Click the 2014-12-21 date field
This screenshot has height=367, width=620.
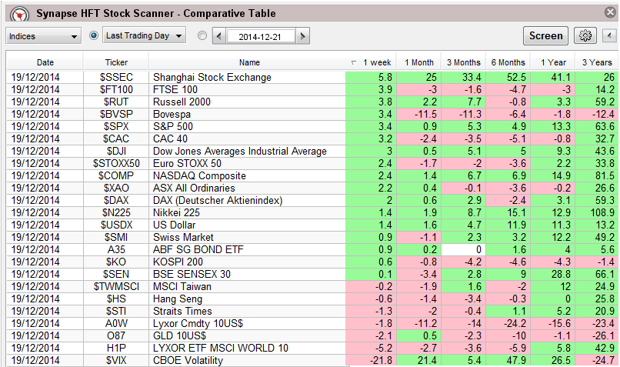(261, 36)
